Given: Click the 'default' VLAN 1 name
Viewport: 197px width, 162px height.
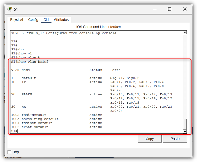Looking at the screenshot, I should tap(29, 78).
